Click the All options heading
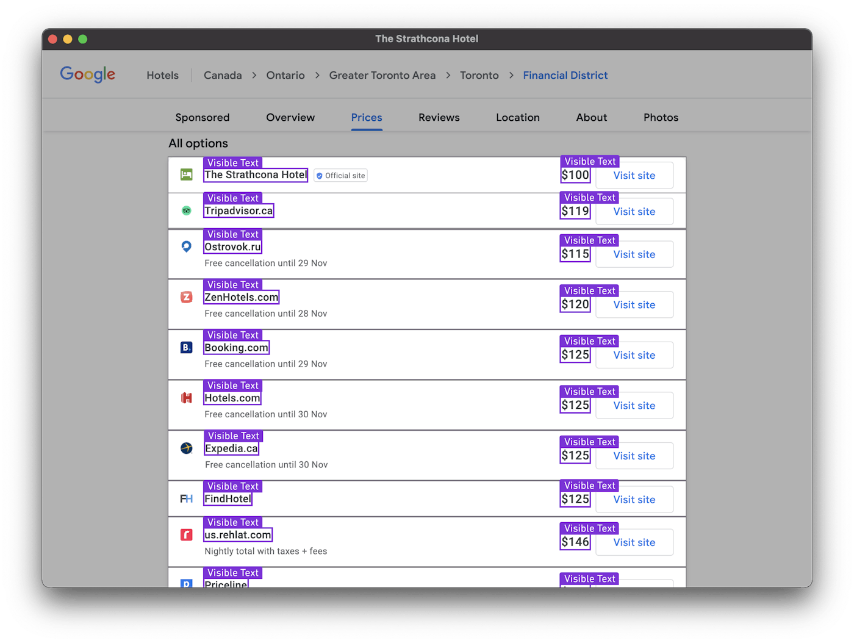Screen dimensions: 854x643 [198, 143]
